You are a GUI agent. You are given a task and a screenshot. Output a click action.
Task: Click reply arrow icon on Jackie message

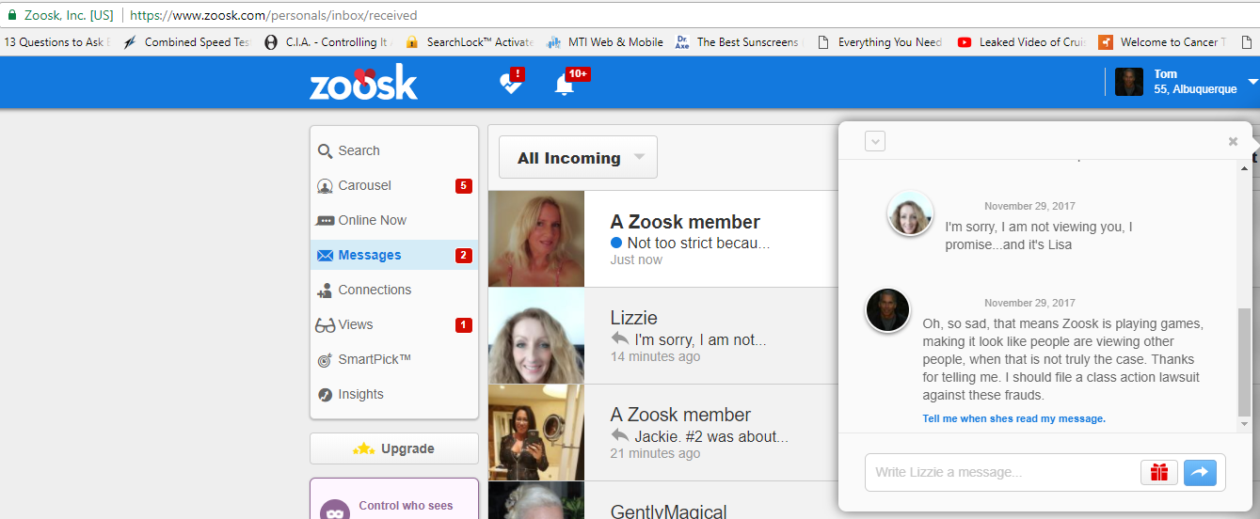(619, 435)
